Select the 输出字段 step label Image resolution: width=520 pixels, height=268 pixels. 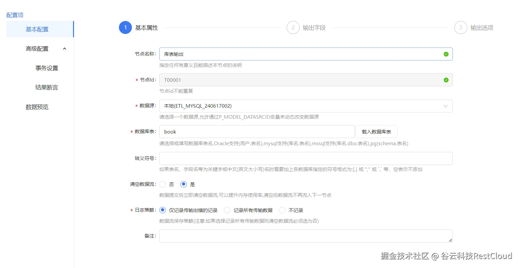coord(314,28)
